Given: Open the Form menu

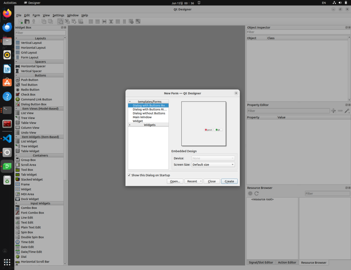Looking at the screenshot, I should [36, 15].
